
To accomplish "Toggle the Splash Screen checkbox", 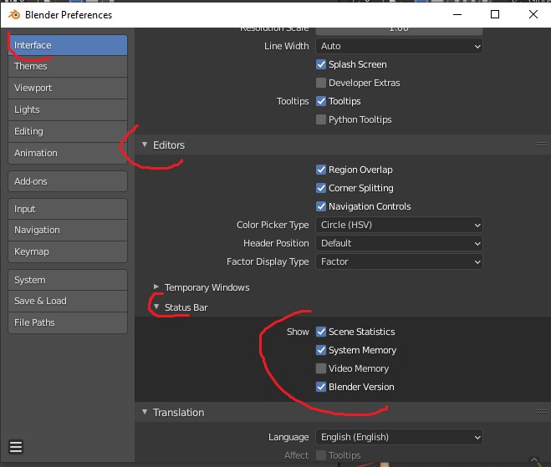I will (x=321, y=64).
